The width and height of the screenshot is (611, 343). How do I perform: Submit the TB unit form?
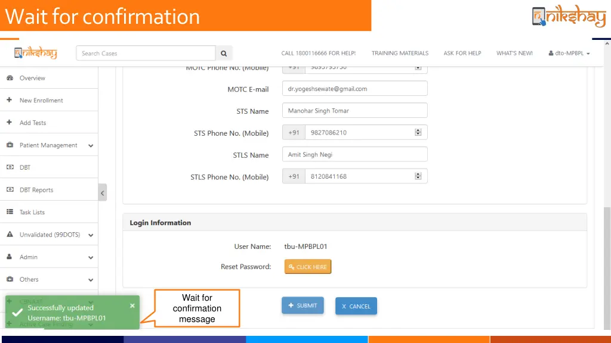pyautogui.click(x=303, y=305)
